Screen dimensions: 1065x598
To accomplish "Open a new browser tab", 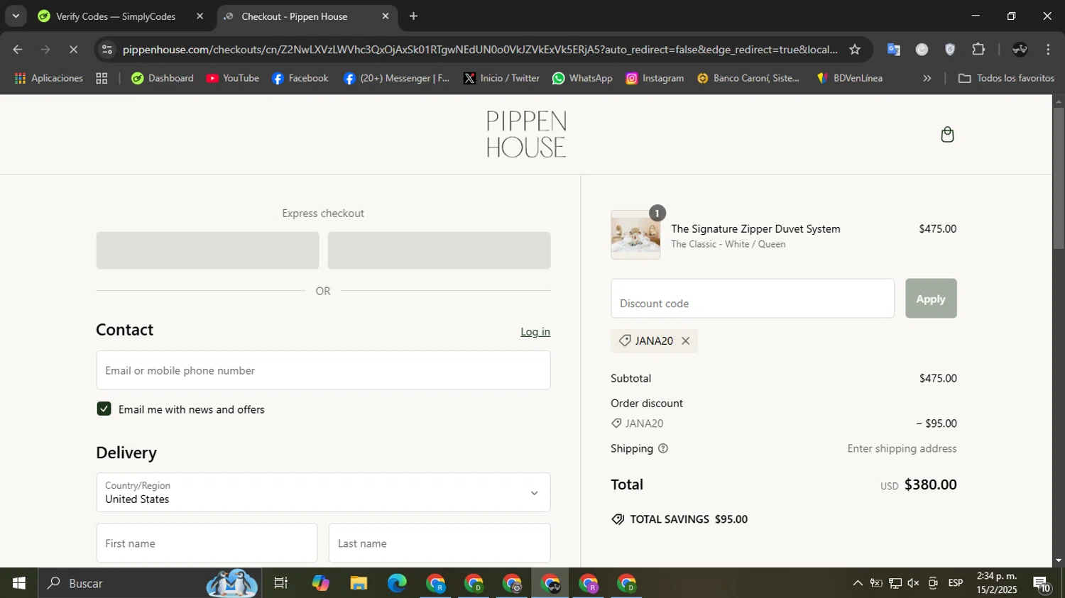I will coord(413,16).
